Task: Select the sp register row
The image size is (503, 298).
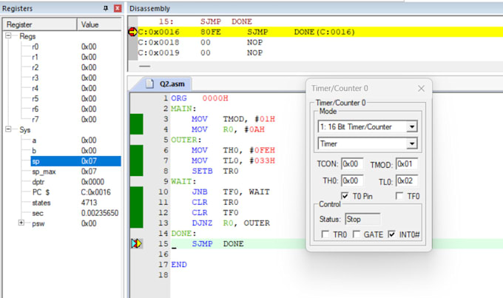Action: click(75, 161)
